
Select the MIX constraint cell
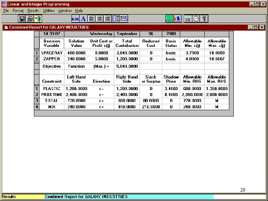pyautogui.click(x=52, y=107)
